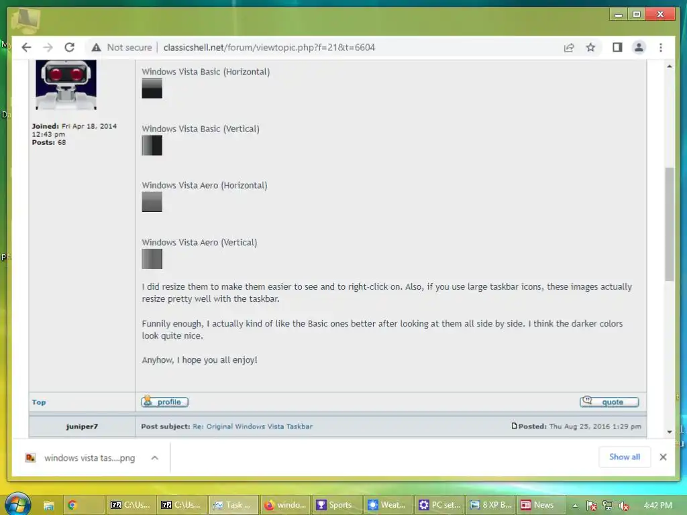Maximize the Chrome window
Viewport: 687px width, 515px height.
tap(637, 14)
